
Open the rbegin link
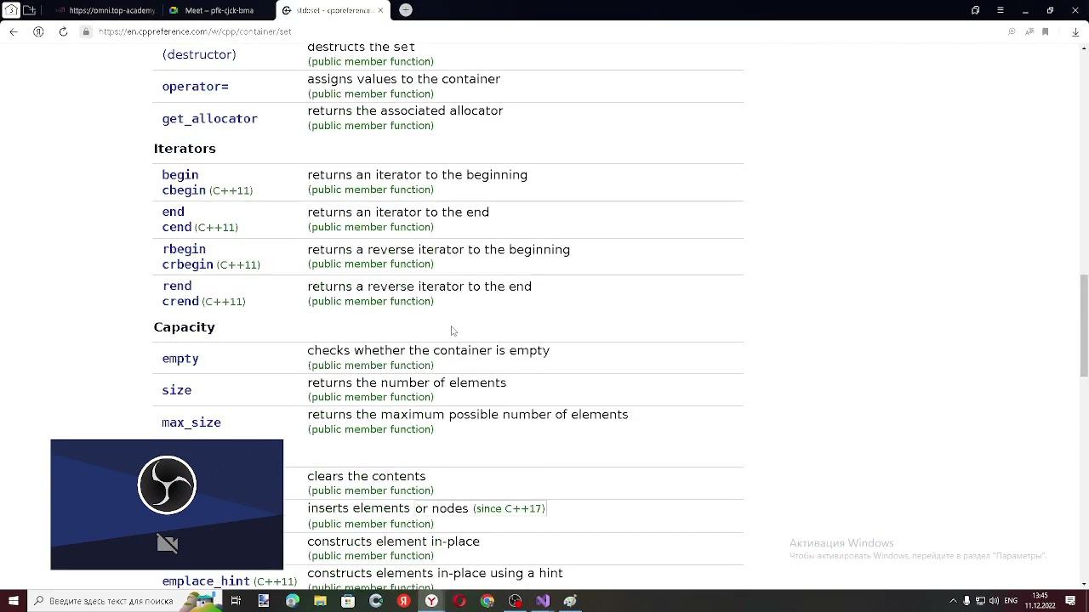point(184,249)
